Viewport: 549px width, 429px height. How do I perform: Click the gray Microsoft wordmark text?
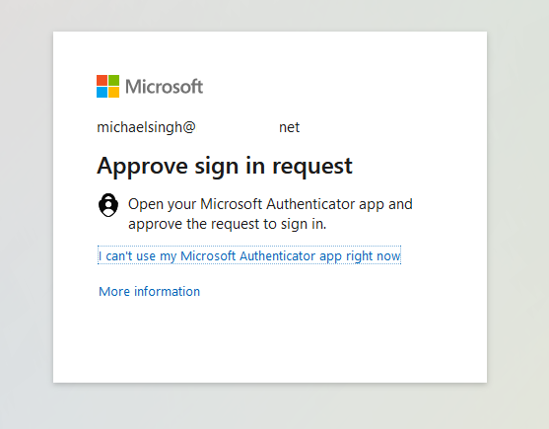tap(165, 87)
